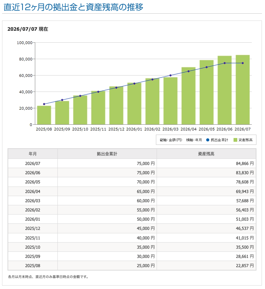Select table cell 22,857 円
This screenshot has height=289, width=265.
click(206, 265)
